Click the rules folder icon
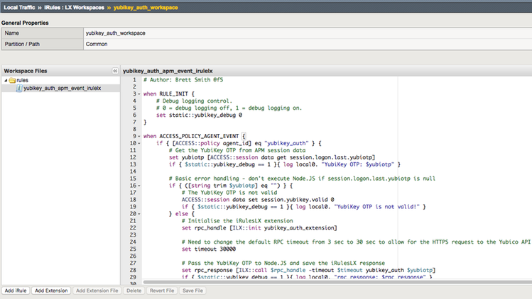The width and height of the screenshot is (532, 299). point(12,81)
